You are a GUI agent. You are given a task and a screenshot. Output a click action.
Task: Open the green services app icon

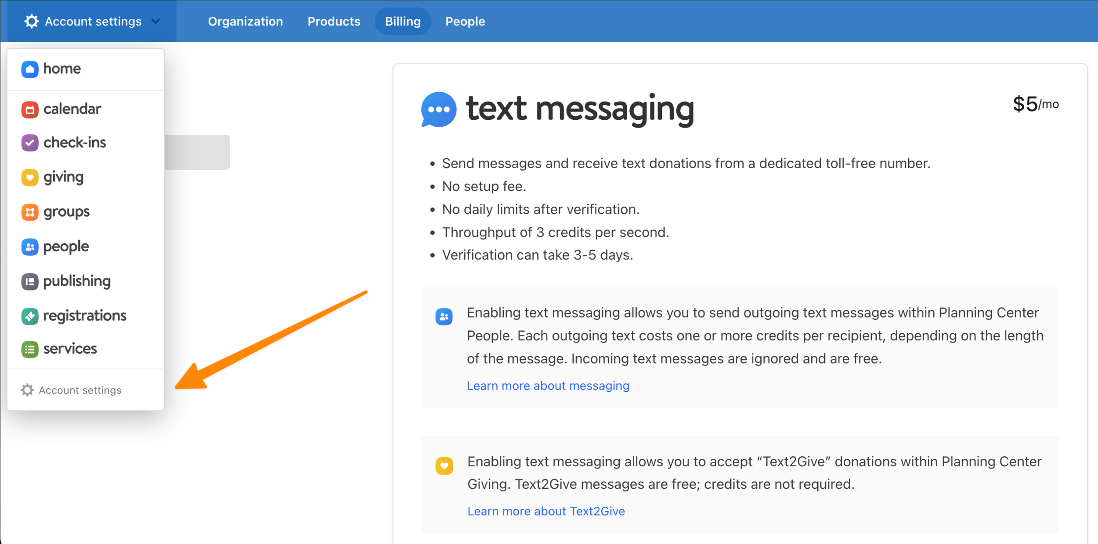pyautogui.click(x=30, y=349)
